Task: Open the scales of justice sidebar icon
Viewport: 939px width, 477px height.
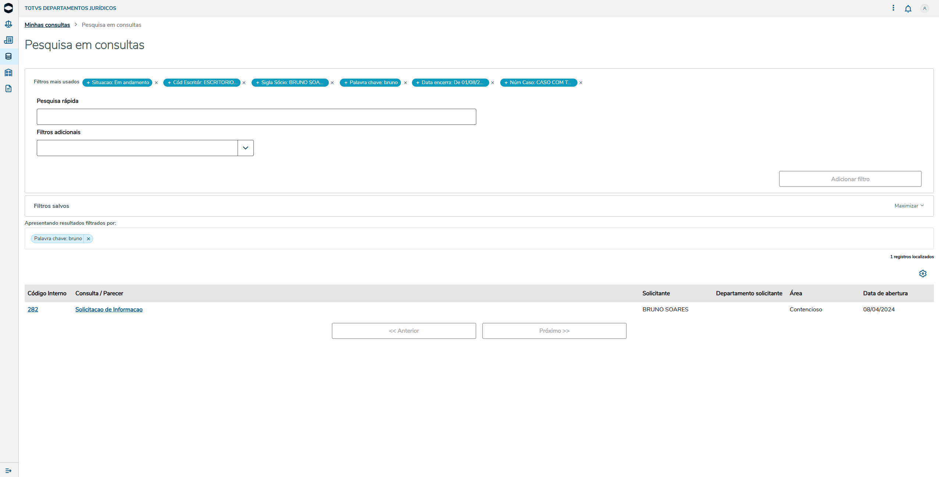Action: click(x=8, y=24)
